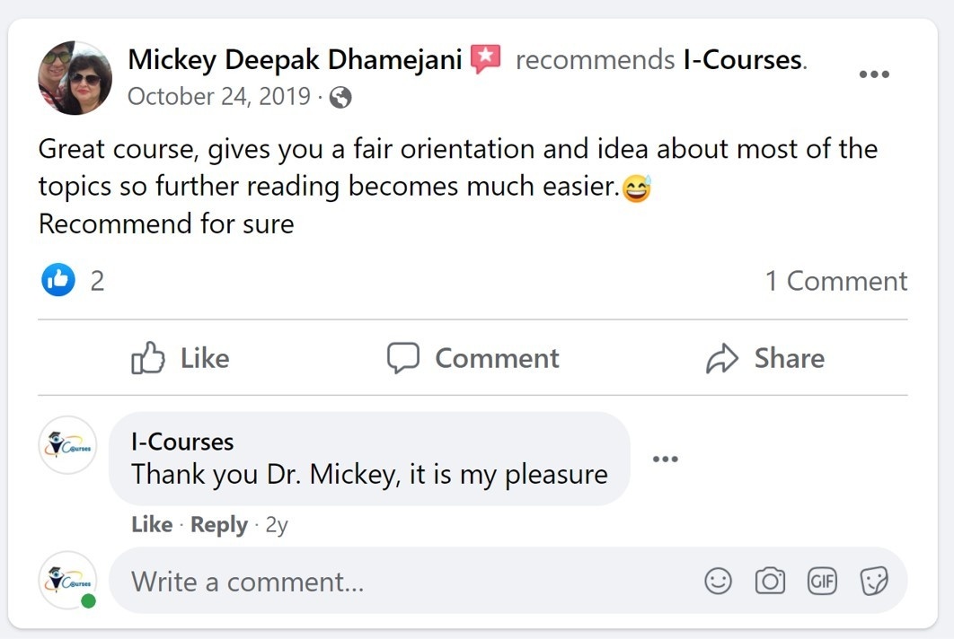Open the post options three-dots menu

[x=874, y=74]
